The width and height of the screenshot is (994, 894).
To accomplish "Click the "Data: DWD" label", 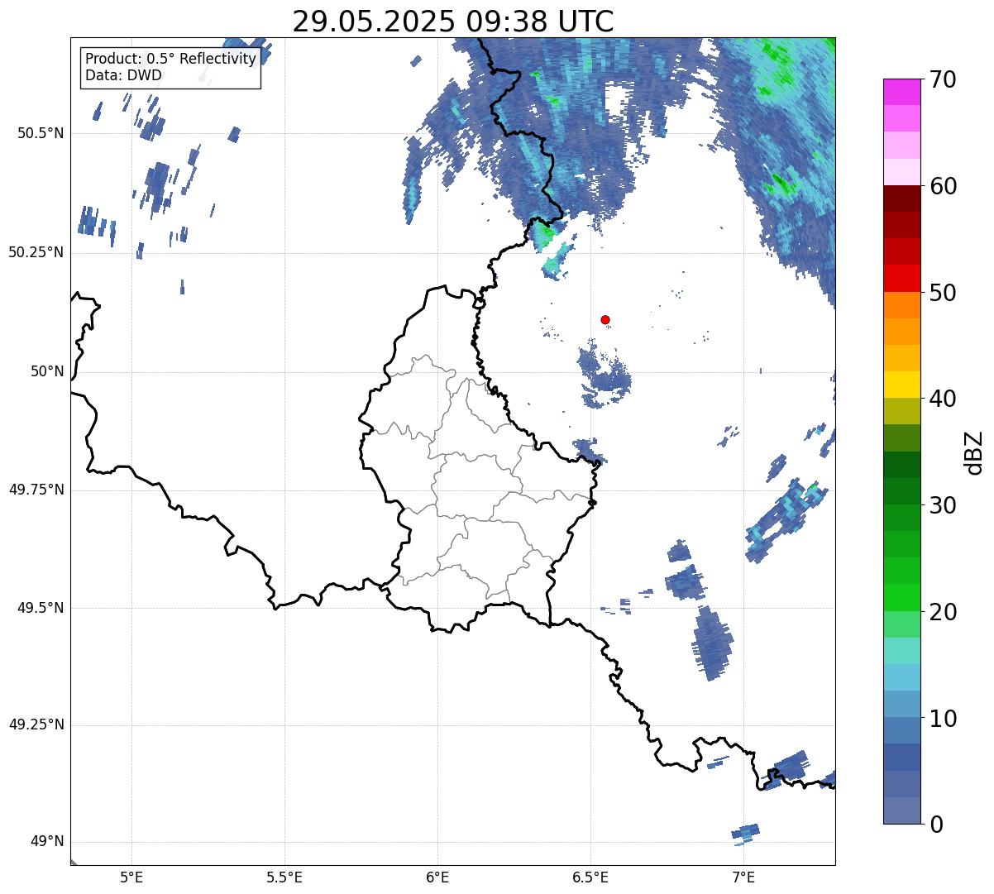I will click(x=123, y=76).
